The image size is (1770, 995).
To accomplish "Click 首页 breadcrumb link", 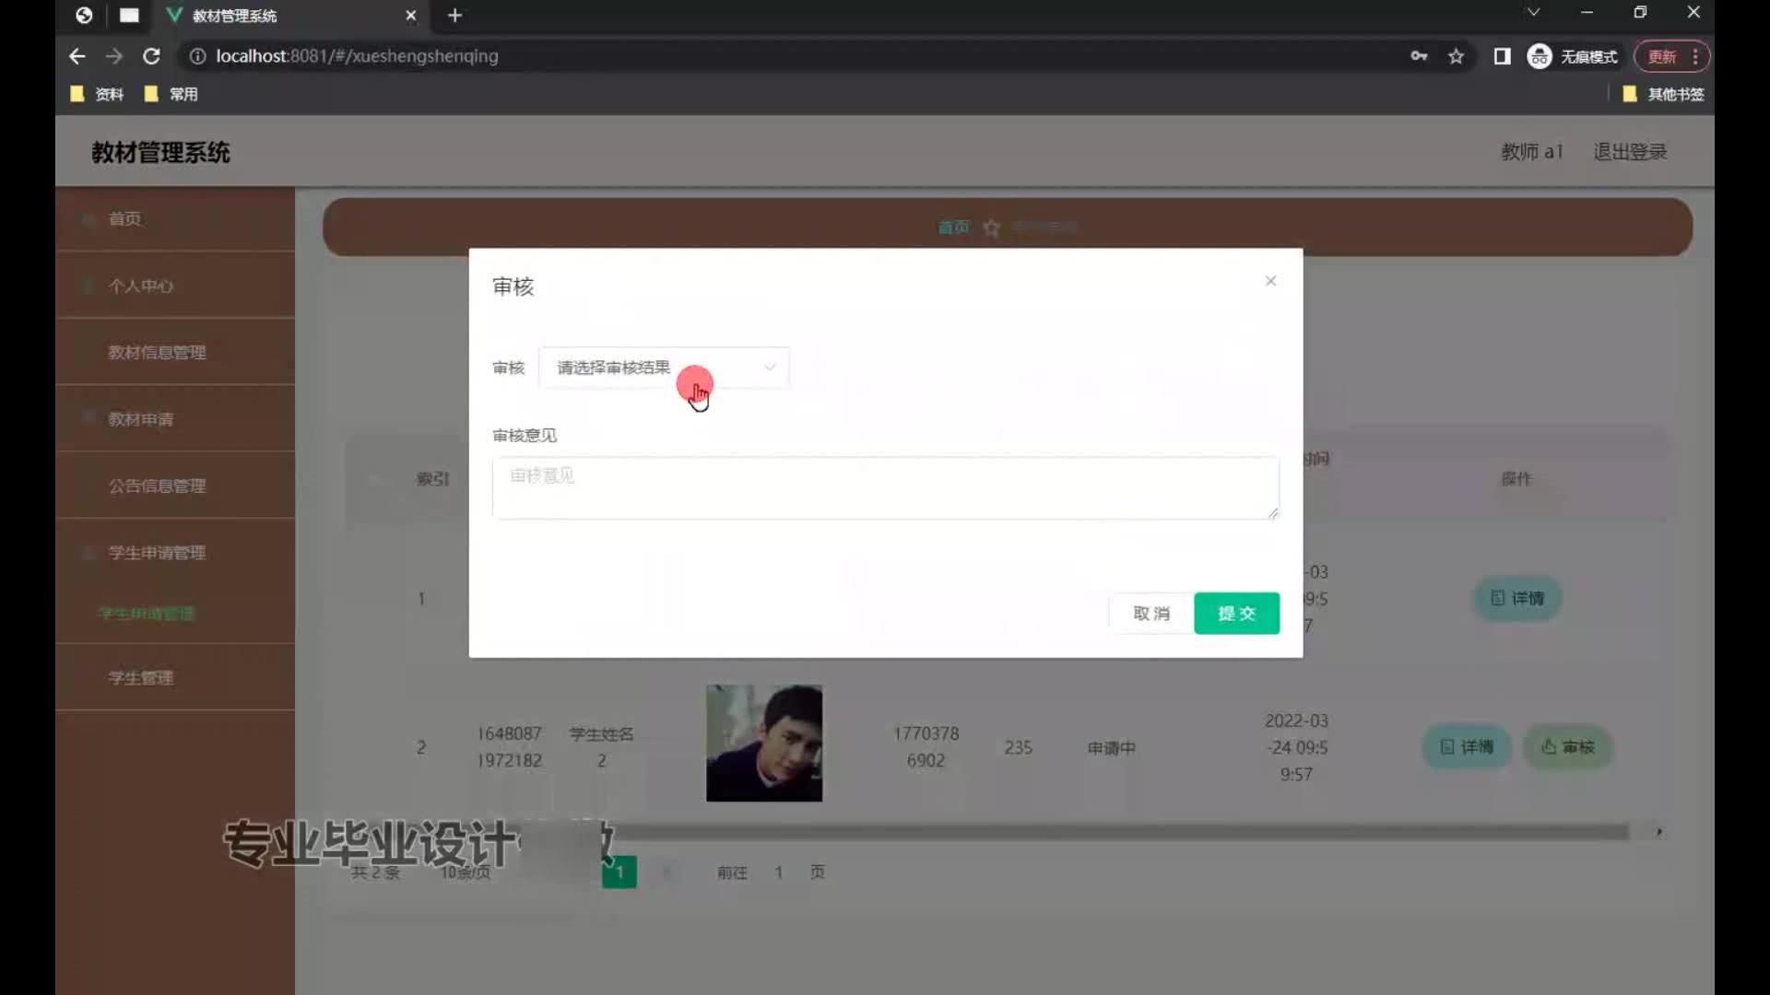I will pyautogui.click(x=954, y=228).
